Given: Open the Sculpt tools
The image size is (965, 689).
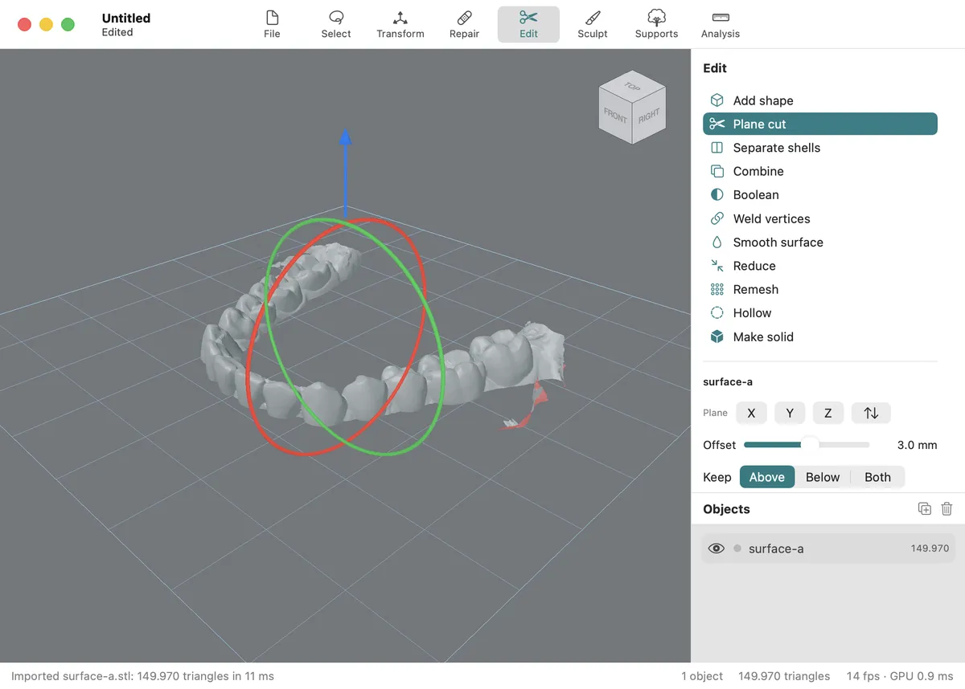Looking at the screenshot, I should (593, 24).
